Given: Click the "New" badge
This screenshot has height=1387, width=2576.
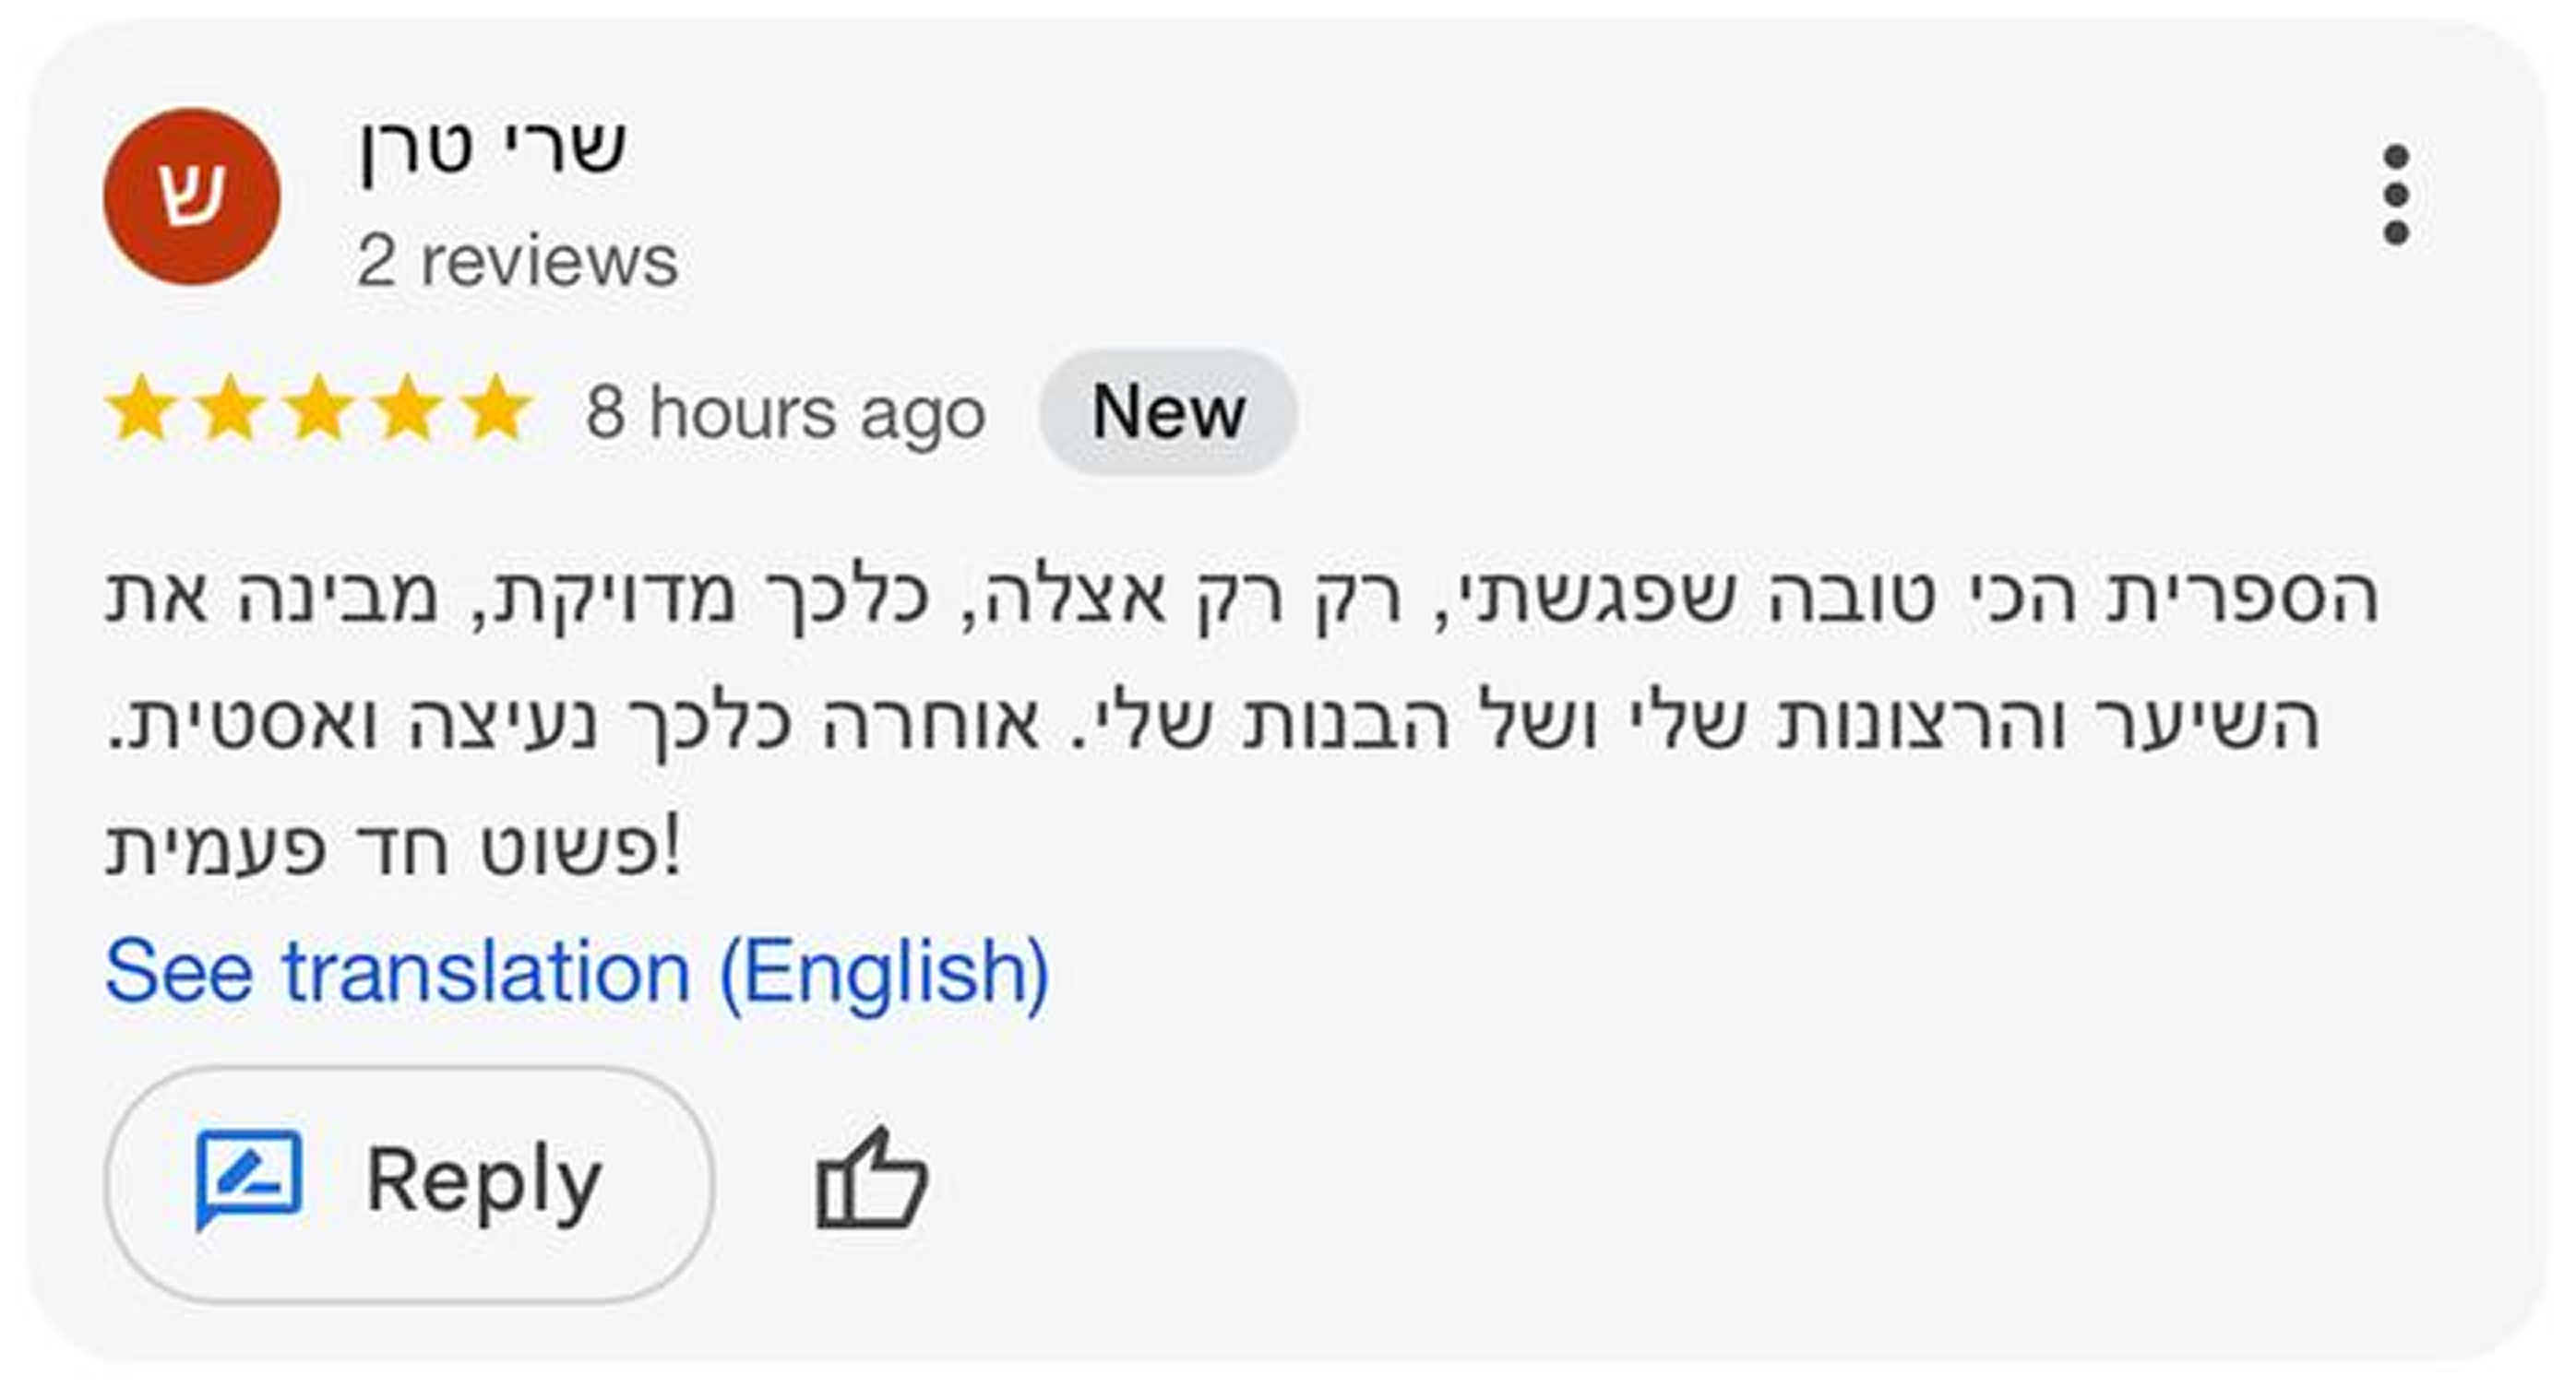Looking at the screenshot, I should 1168,411.
